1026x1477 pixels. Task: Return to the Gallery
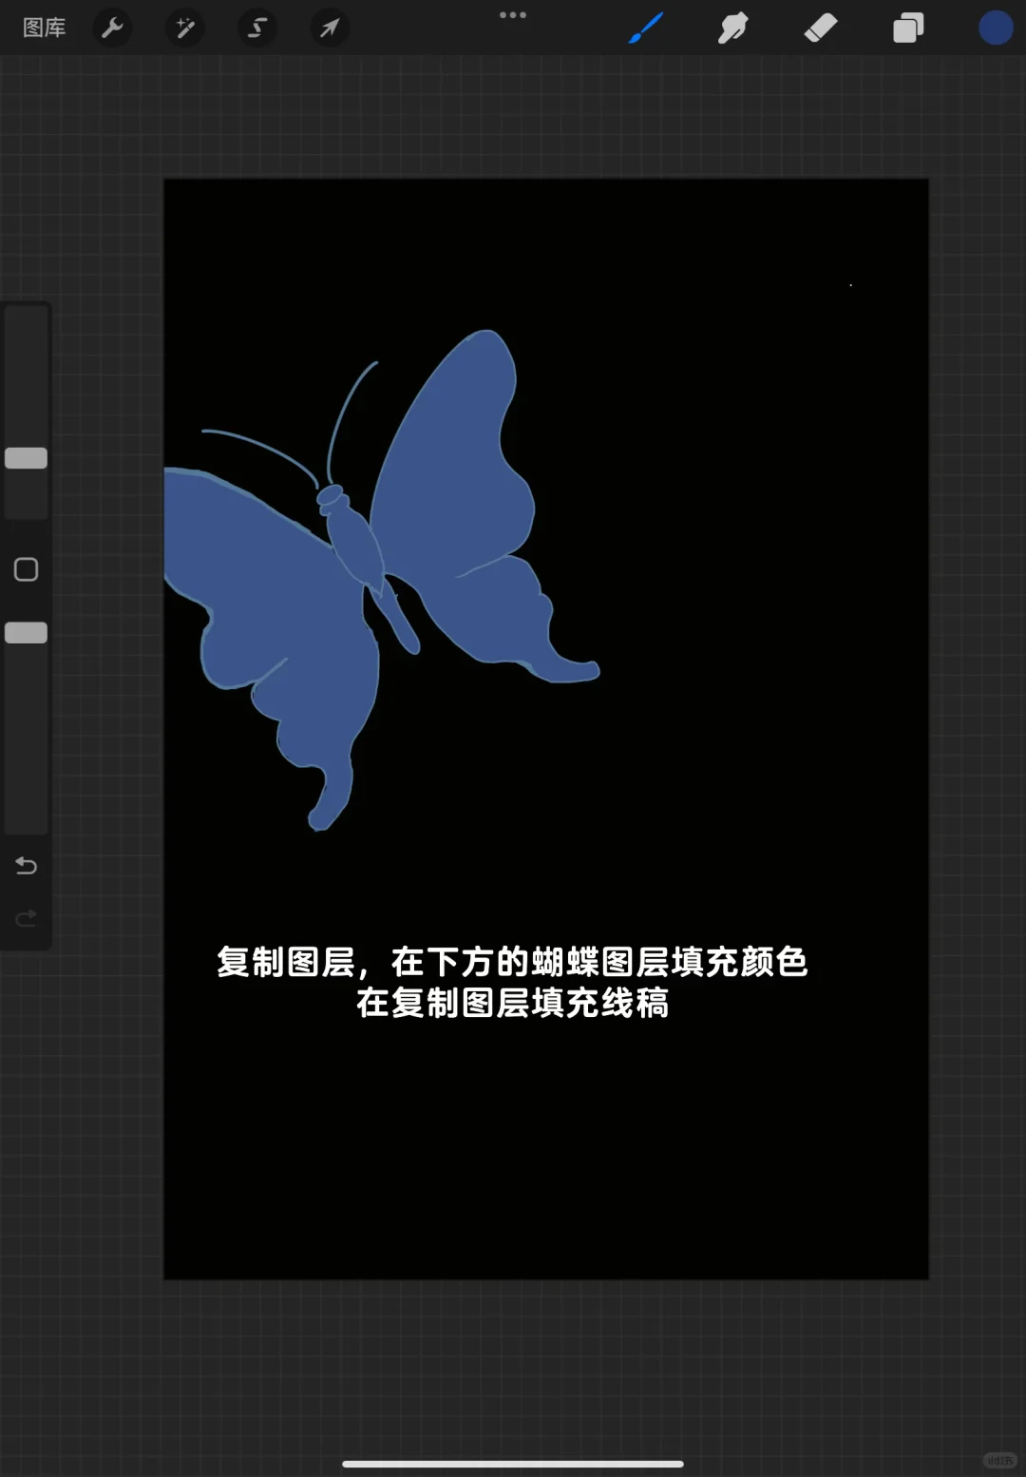click(x=45, y=28)
